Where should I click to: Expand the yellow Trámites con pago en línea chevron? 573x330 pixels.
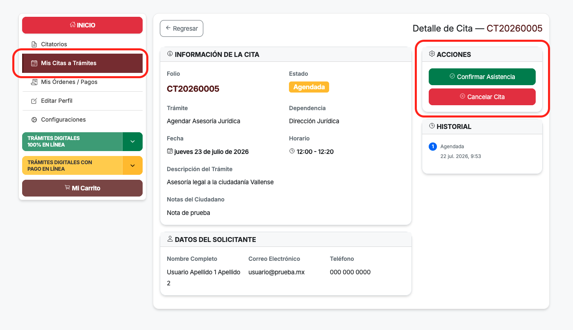(132, 165)
